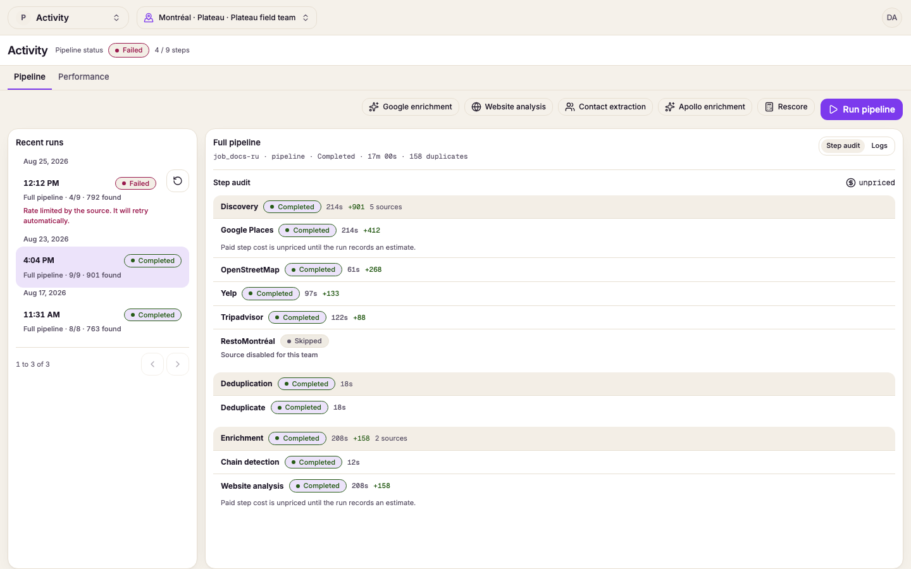Open the DA user avatar
Screen dimensions: 911x569
[892, 18]
